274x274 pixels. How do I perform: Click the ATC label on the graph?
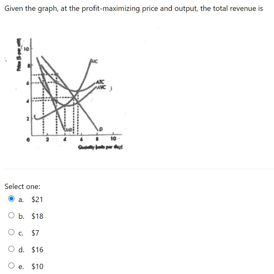click(x=100, y=83)
